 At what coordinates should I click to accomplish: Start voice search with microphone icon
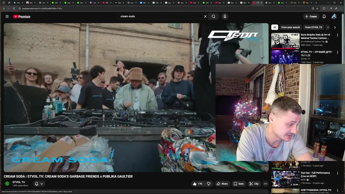pos(225,16)
